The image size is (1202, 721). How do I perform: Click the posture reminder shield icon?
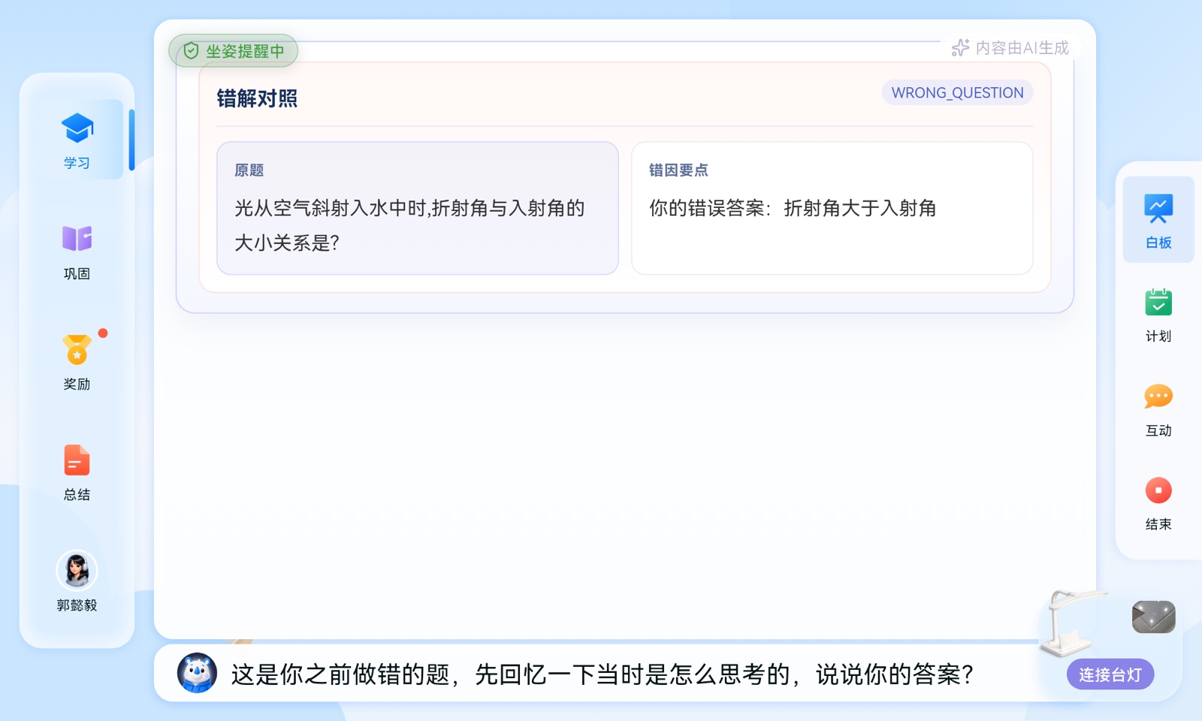click(191, 51)
